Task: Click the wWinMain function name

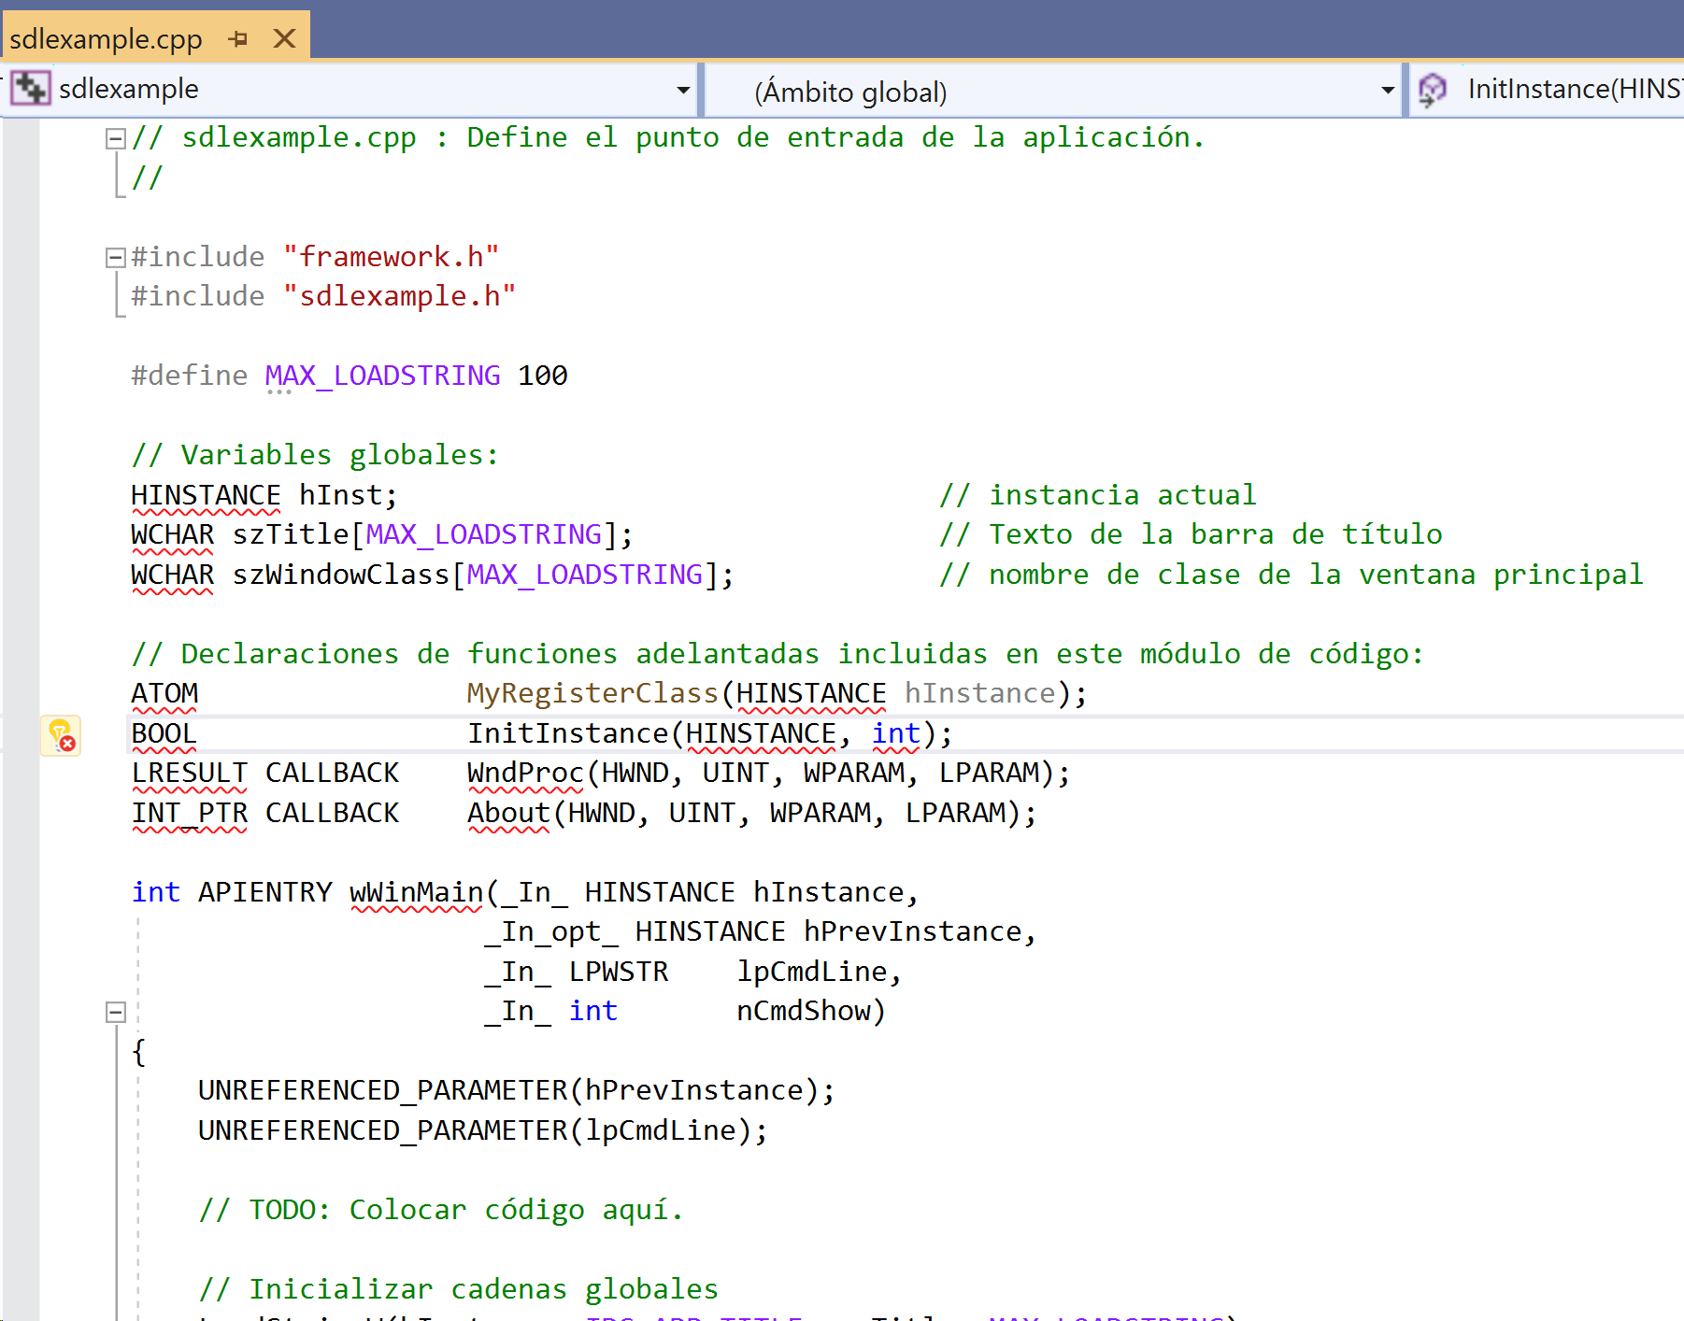Action: 417,892
